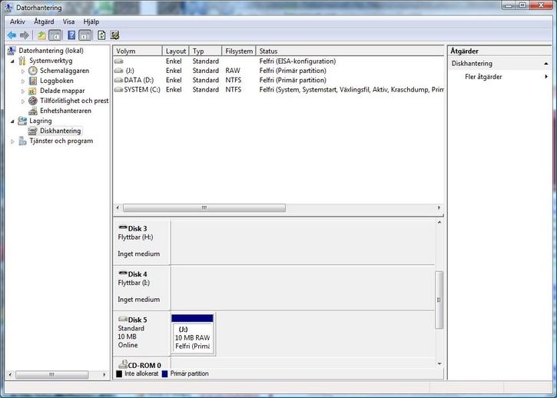Click the Inte allokerat legend swatch

tap(119, 374)
